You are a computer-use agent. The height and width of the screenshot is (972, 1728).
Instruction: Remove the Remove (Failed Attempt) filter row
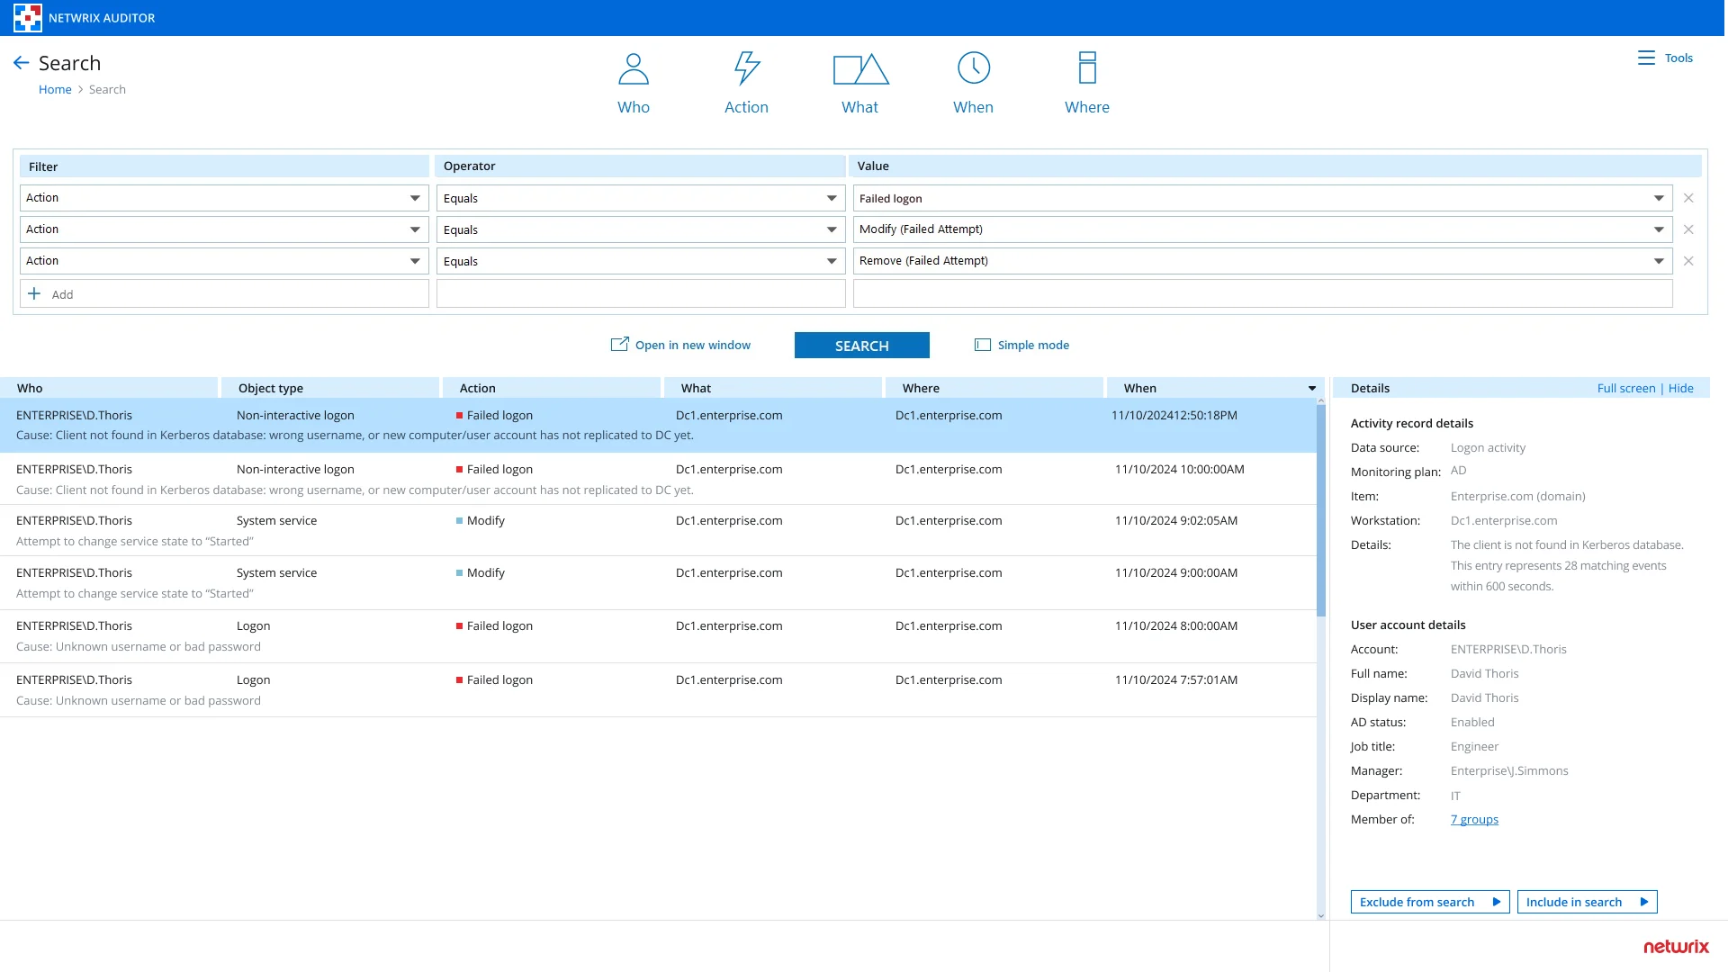(1688, 261)
